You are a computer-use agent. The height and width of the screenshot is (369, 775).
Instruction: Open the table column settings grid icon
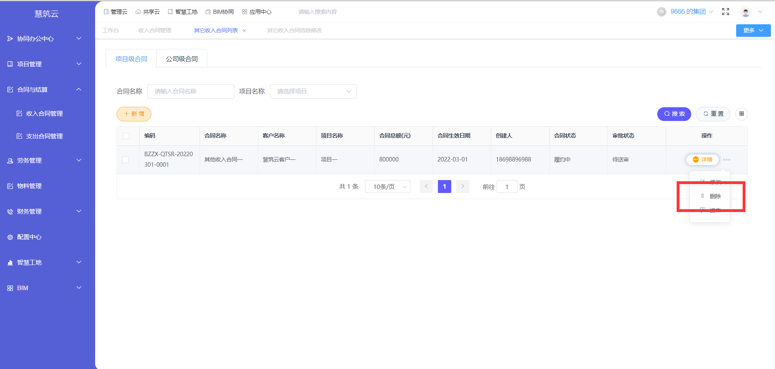click(741, 114)
